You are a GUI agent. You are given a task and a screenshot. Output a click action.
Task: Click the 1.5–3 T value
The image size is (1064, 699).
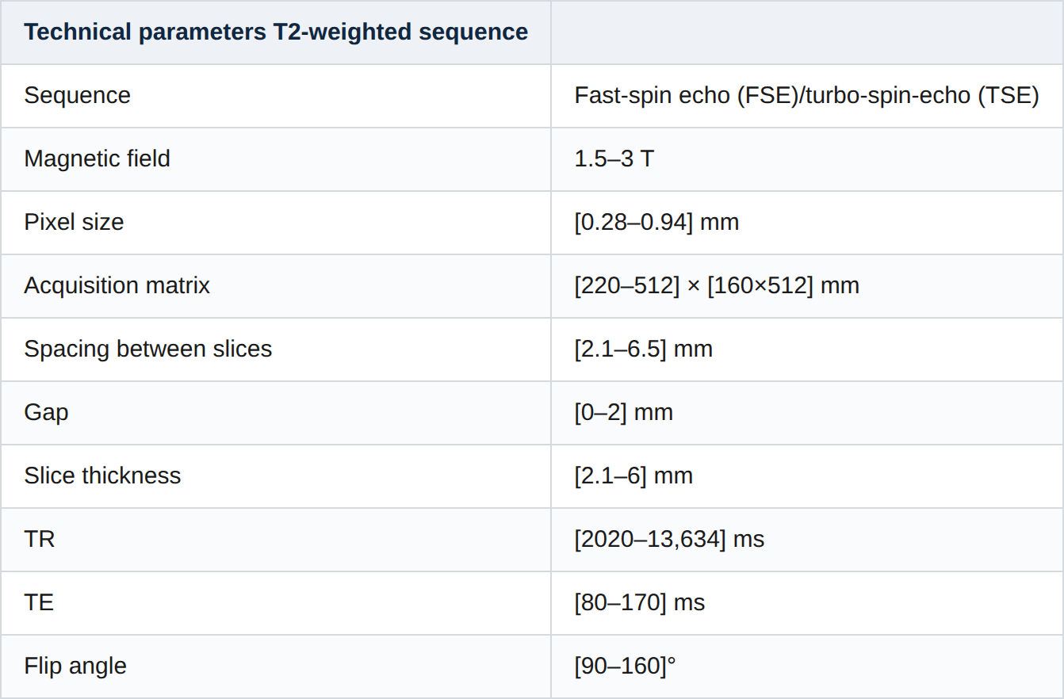[x=614, y=159]
